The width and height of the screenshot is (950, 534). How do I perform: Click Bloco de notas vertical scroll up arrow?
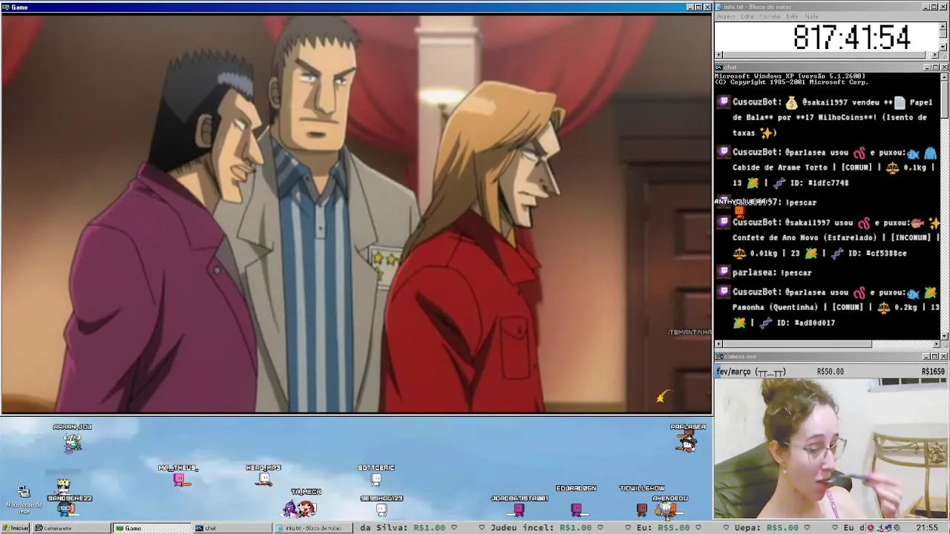[943, 26]
